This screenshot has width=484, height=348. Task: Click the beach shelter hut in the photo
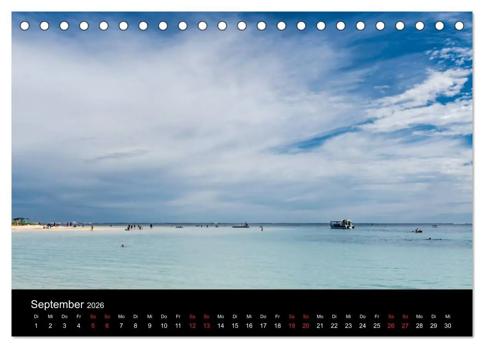coord(21,220)
